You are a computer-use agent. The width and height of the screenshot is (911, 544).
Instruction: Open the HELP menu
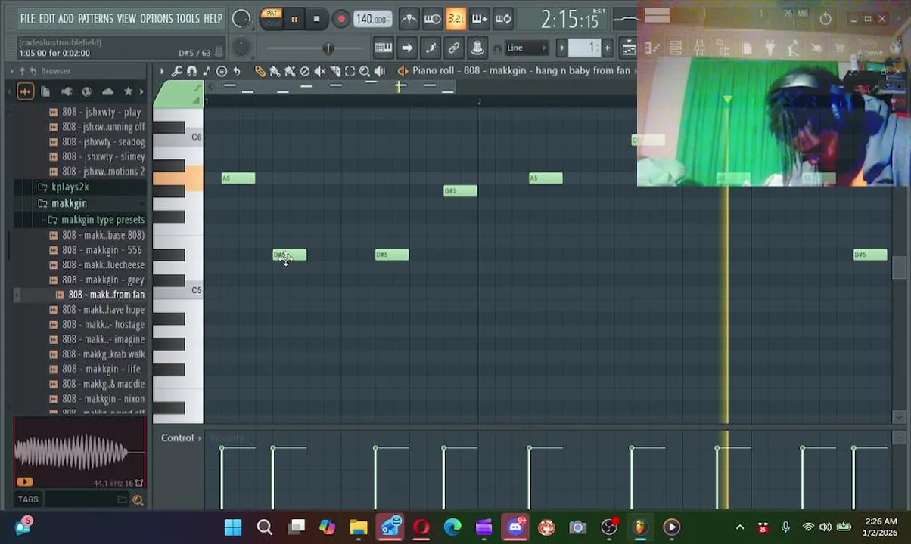point(213,18)
